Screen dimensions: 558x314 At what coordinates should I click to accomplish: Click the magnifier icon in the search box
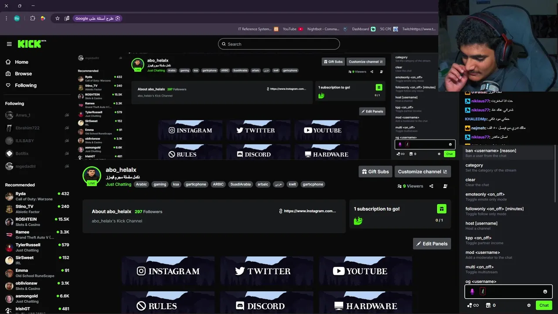click(x=224, y=44)
